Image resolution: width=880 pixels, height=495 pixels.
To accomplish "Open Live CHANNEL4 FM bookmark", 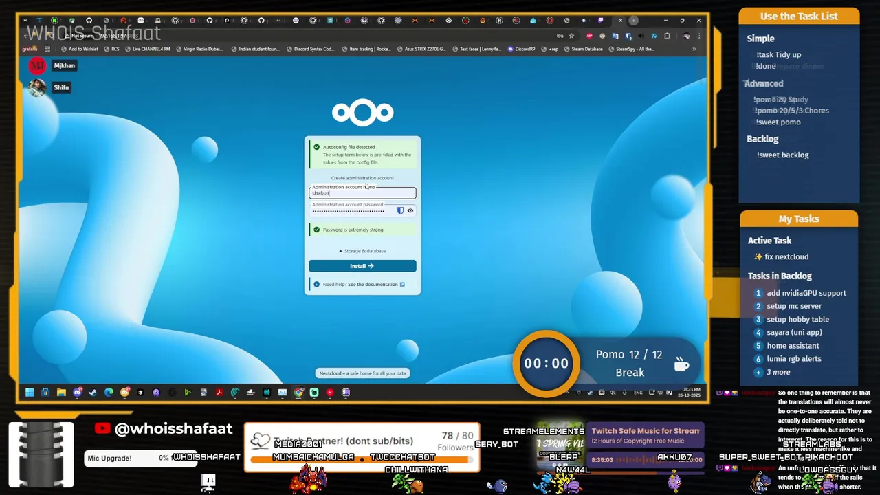I will click(x=148, y=49).
